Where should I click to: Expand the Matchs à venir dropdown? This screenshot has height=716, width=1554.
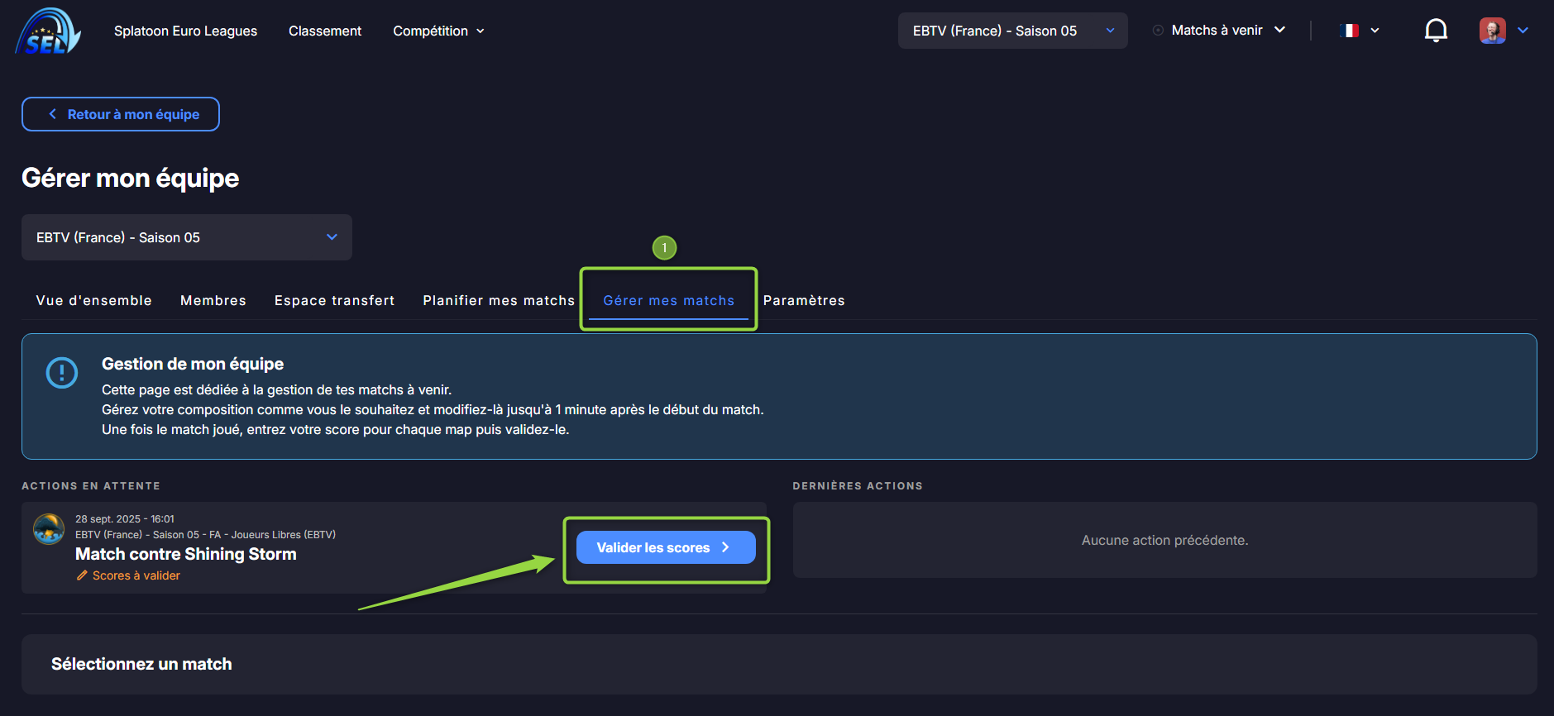(1220, 31)
